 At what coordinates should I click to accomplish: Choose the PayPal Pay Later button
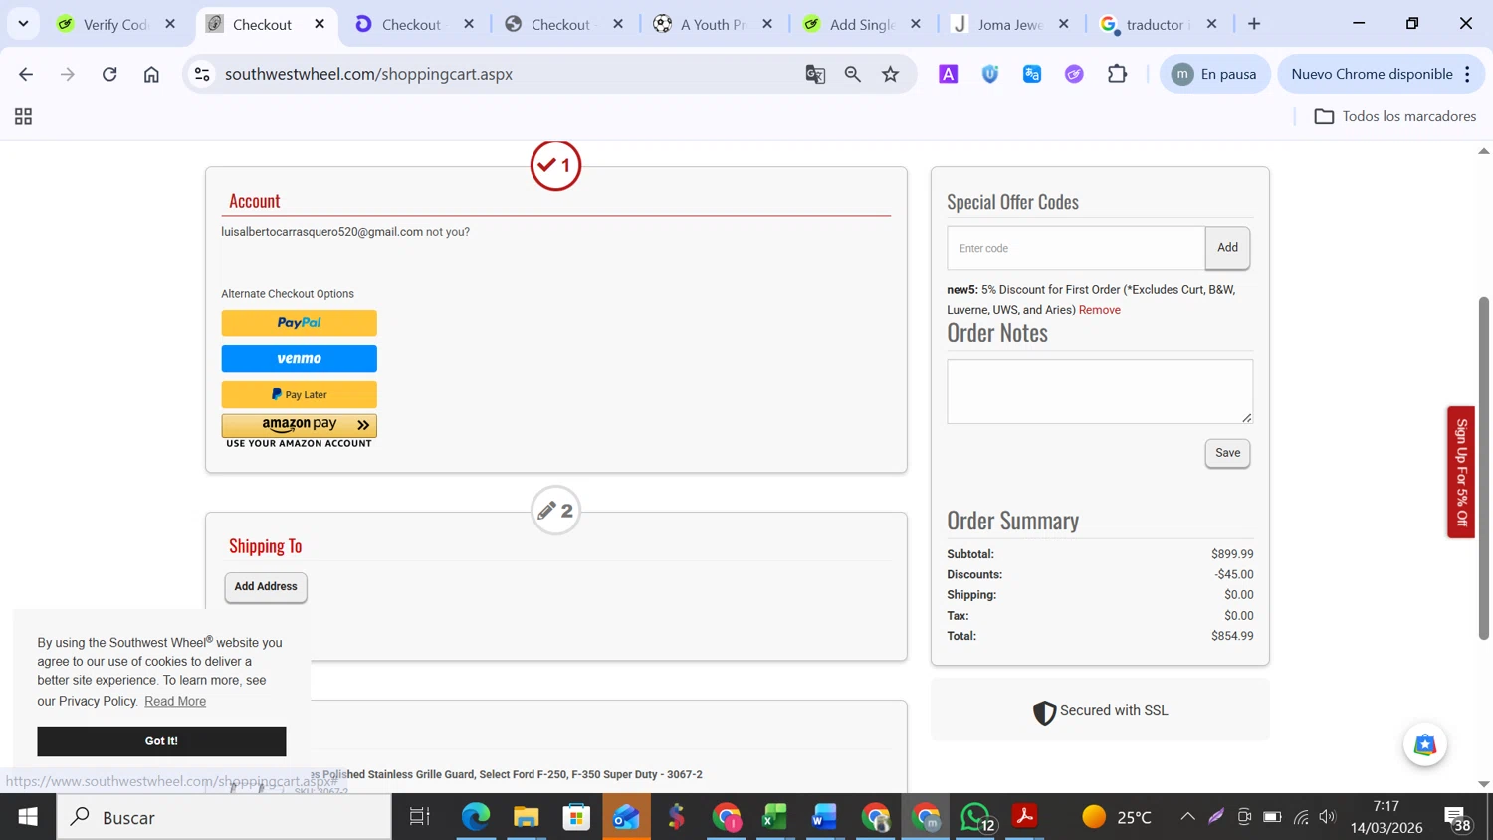click(x=300, y=394)
